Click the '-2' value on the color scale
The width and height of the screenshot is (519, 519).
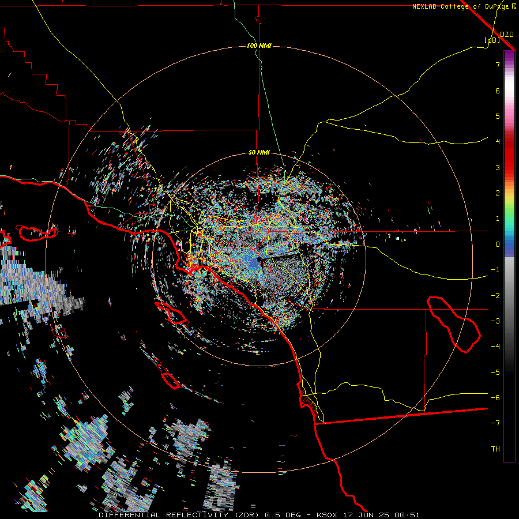(495, 296)
